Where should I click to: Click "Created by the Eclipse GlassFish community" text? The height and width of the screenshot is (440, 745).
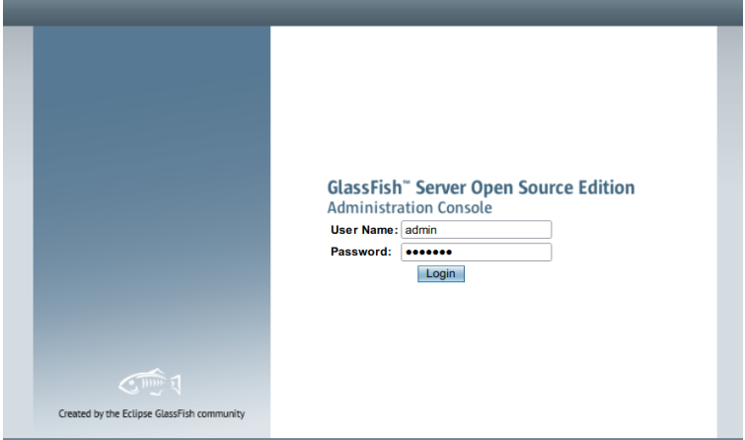152,413
